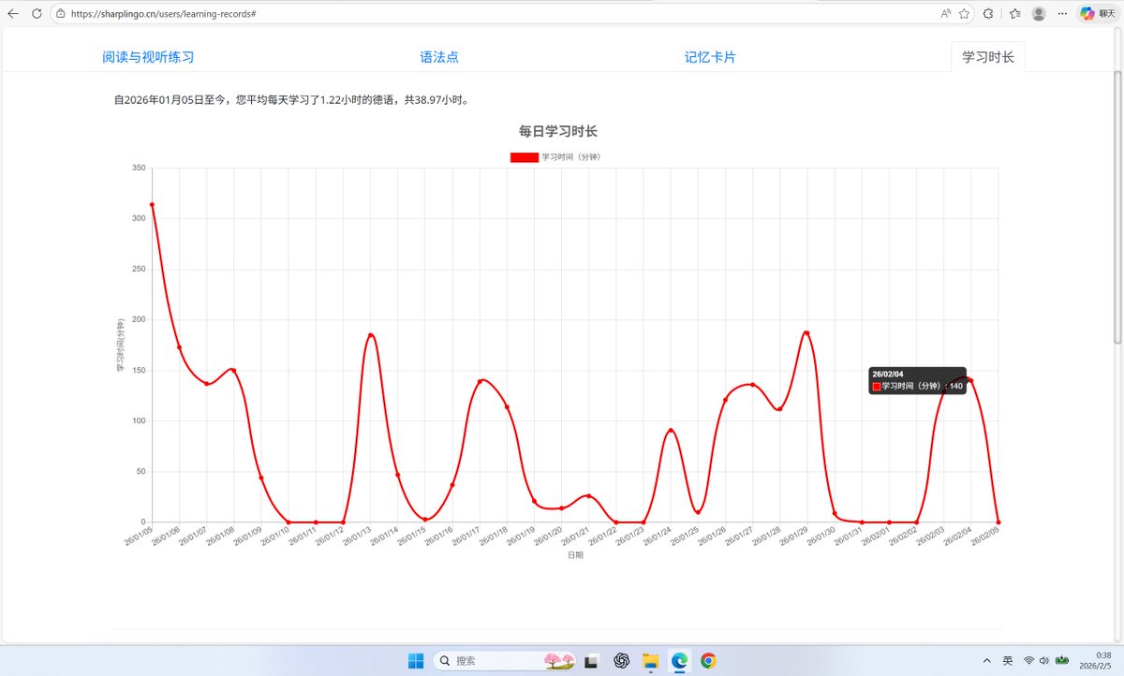Click the data point at 26/01/05
Image resolution: width=1124 pixels, height=676 pixels.
tap(152, 205)
